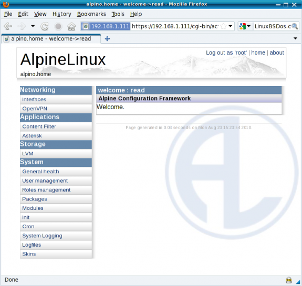Click Log out as 'root' link

(226, 52)
